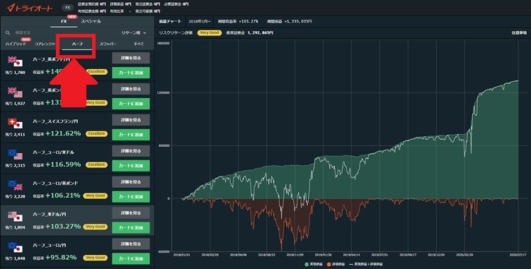Click the ハーフ_ユーロ/英ポンド strategy name
The height and width of the screenshot is (269, 531).
point(55,184)
